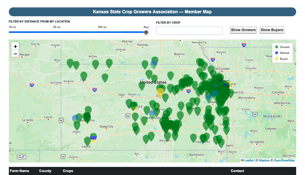The width and height of the screenshot is (305, 175).
Task: Click the Farm Name column header
Action: 20,171
